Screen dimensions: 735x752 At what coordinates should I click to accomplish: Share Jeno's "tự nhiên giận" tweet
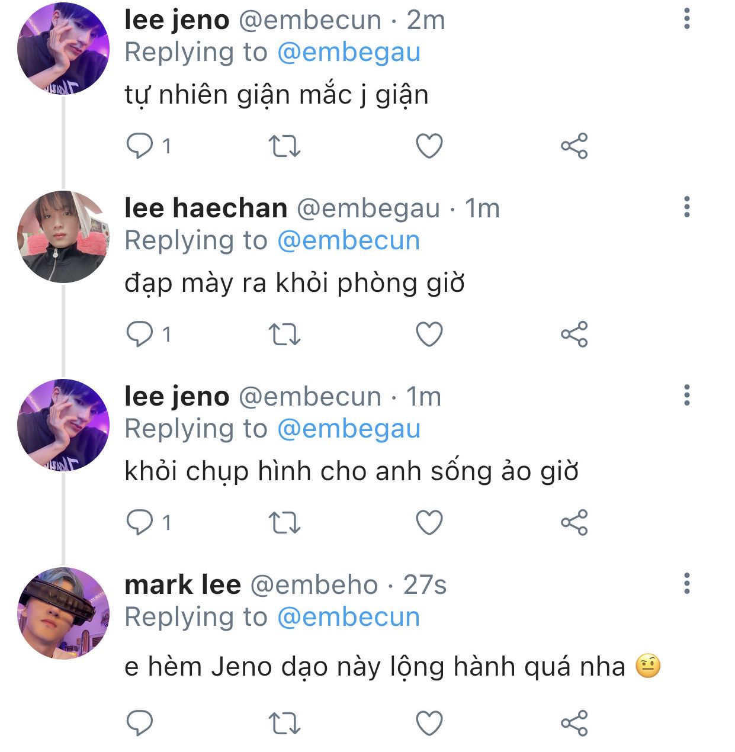[574, 146]
